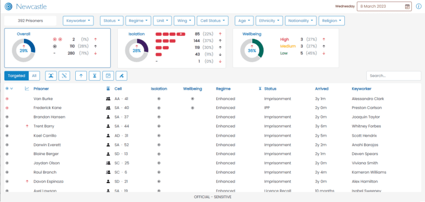Click the hourglass icon before Status header
Image resolution: width=425 pixels, height=202 pixels.
(x=260, y=89)
